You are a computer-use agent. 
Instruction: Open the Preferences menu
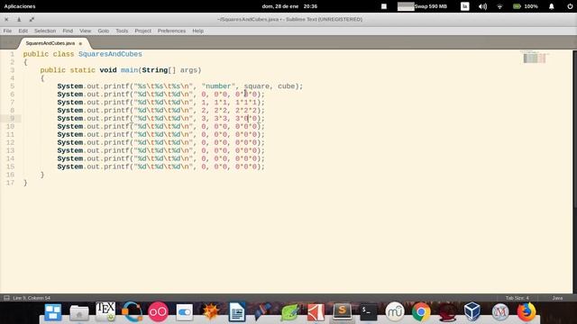[171, 31]
